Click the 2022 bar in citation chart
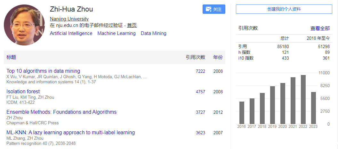Image resolution: width=338 pixels, height=149 pixels. (x=303, y=99)
